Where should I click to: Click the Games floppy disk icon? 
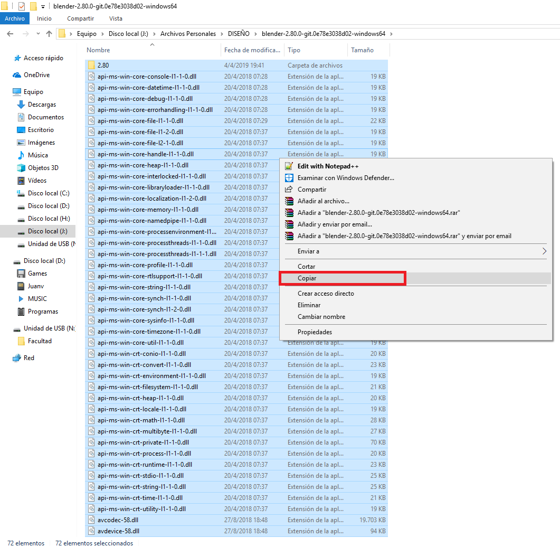click(x=21, y=273)
